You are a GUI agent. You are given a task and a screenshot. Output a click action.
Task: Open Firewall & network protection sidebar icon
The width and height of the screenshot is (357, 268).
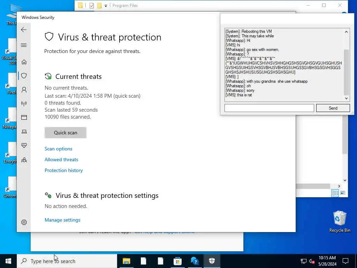24,104
